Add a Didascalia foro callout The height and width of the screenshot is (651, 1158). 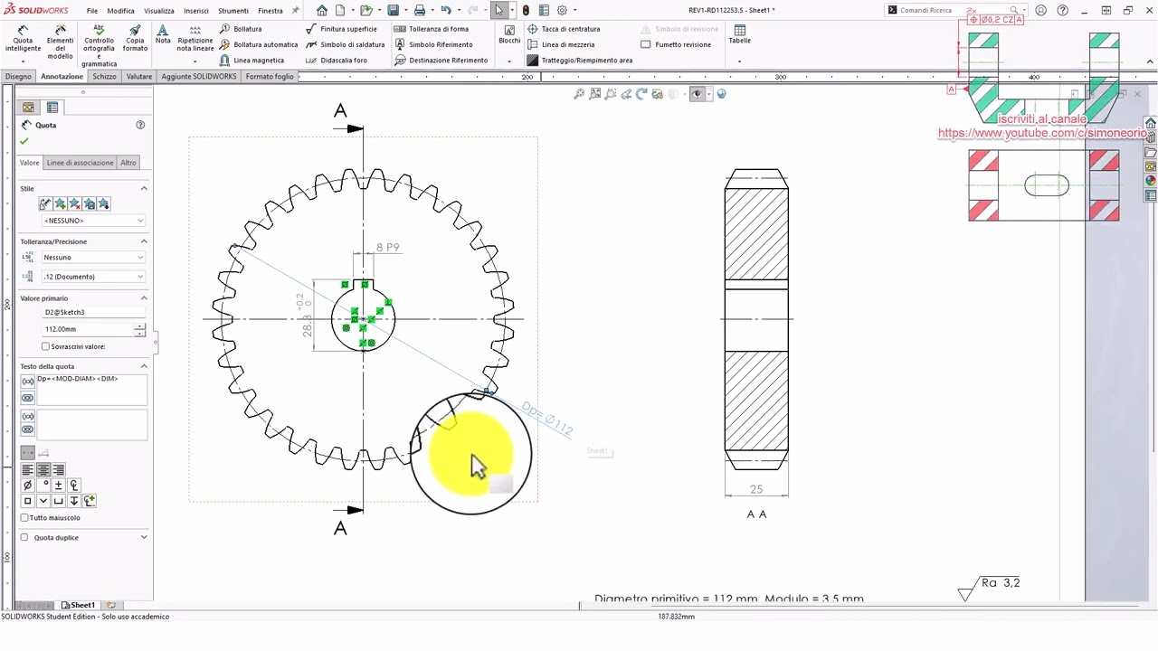pos(337,61)
